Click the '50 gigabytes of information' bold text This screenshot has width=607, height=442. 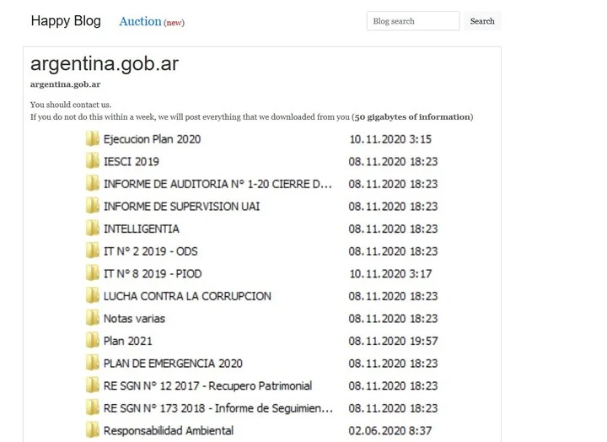click(412, 117)
